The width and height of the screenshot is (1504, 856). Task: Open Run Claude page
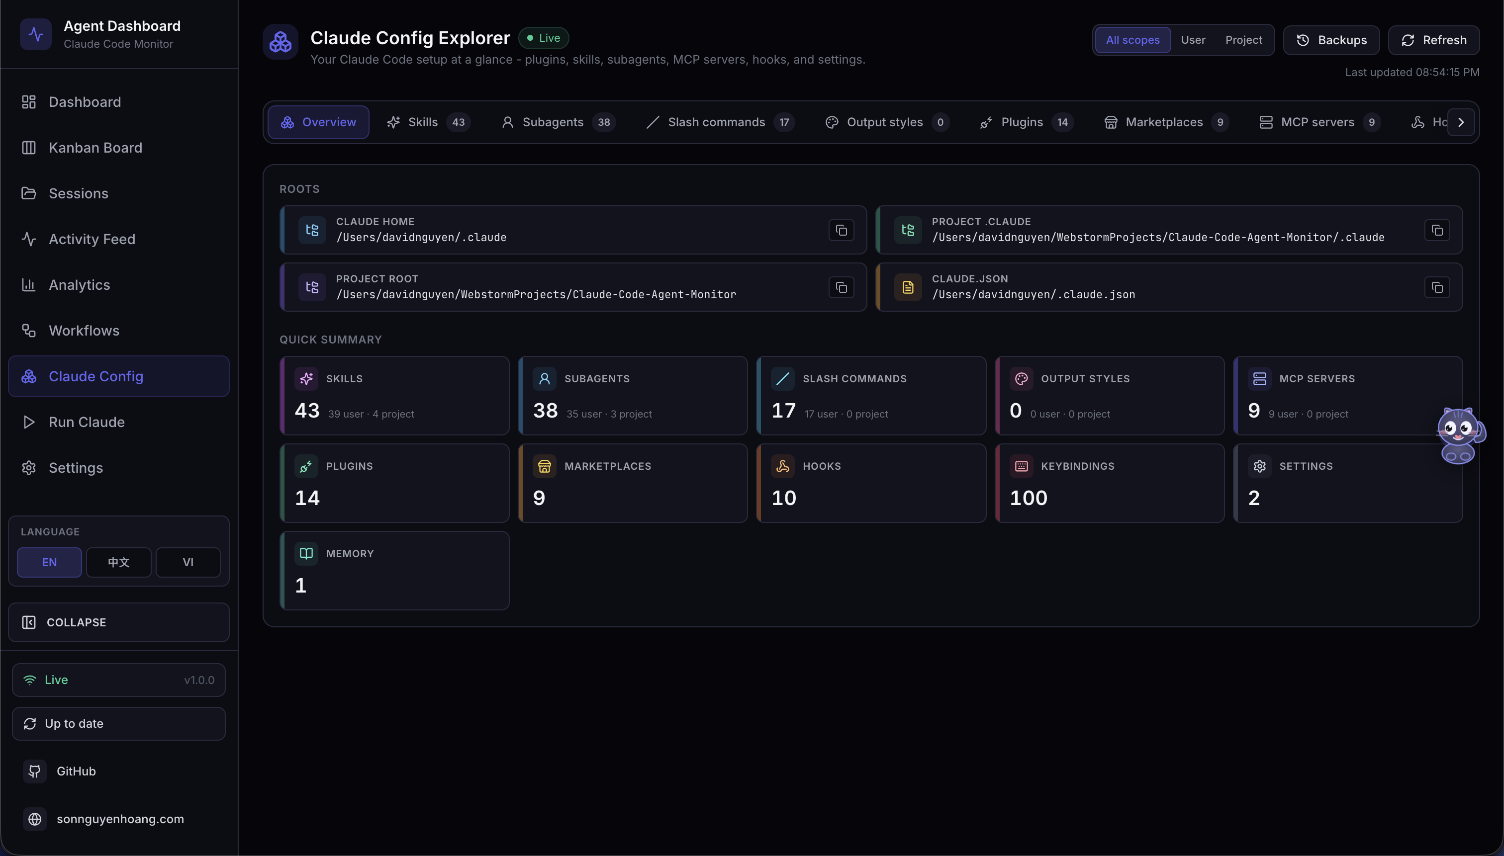[x=119, y=422]
